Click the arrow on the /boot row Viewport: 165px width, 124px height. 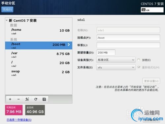pyautogui.click(x=69, y=45)
